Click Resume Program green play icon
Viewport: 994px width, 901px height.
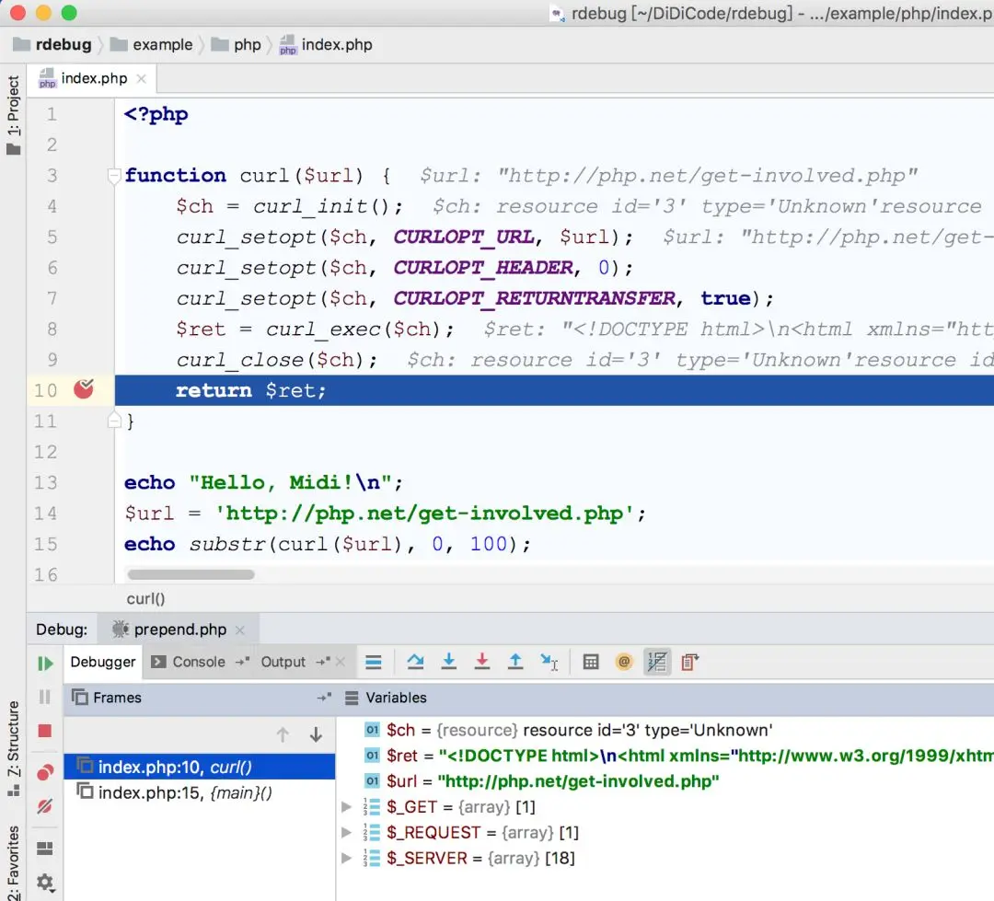pos(44,664)
